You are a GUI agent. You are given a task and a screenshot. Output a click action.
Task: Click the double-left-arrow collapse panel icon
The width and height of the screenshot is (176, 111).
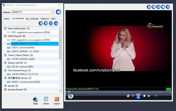168,7
